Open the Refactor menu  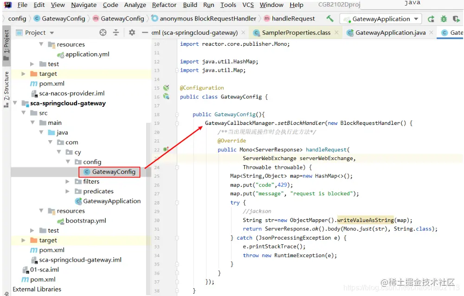(164, 5)
